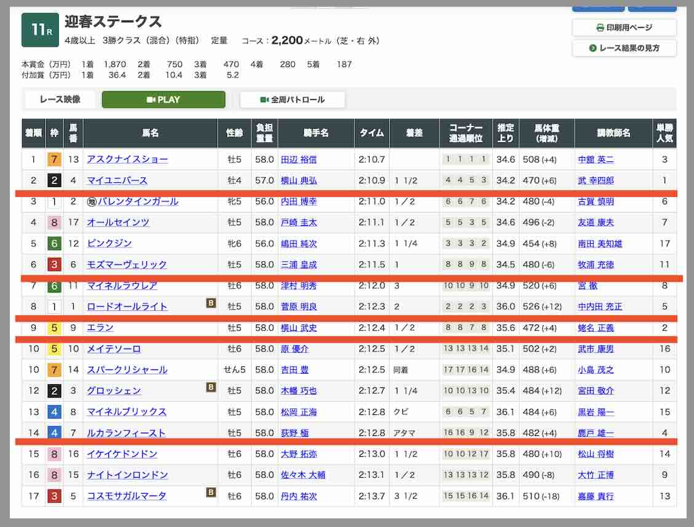
Task: Open trainer profile 友道 康夫
Action: click(596, 222)
